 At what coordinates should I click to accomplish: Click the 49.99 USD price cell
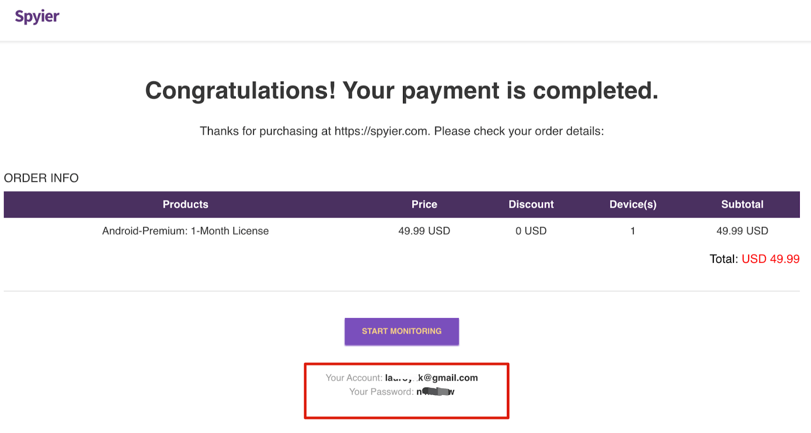424,231
